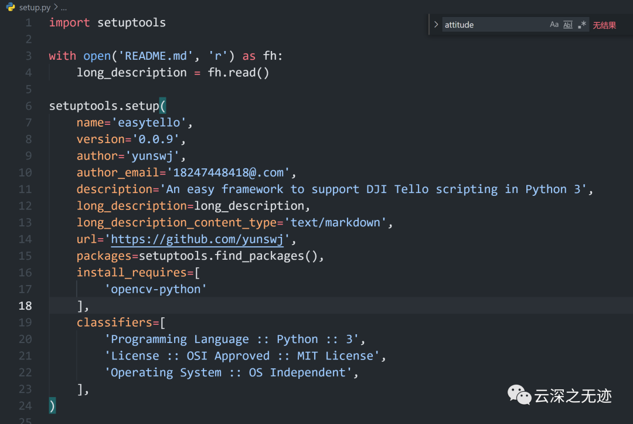This screenshot has width=633, height=424.
Task: Open the breadcrumb ellipsis symbol dropdown
Action: (x=64, y=8)
